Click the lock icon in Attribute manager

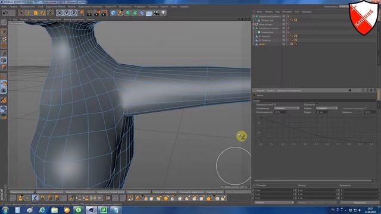point(367,90)
